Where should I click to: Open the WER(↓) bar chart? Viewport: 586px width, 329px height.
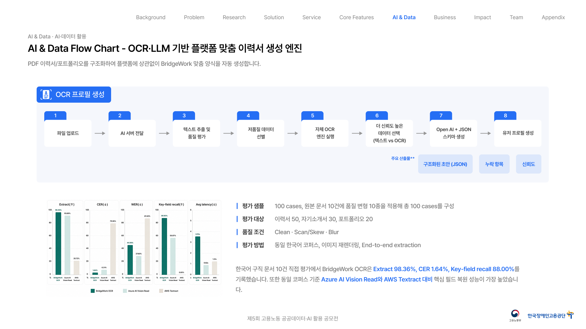click(136, 242)
